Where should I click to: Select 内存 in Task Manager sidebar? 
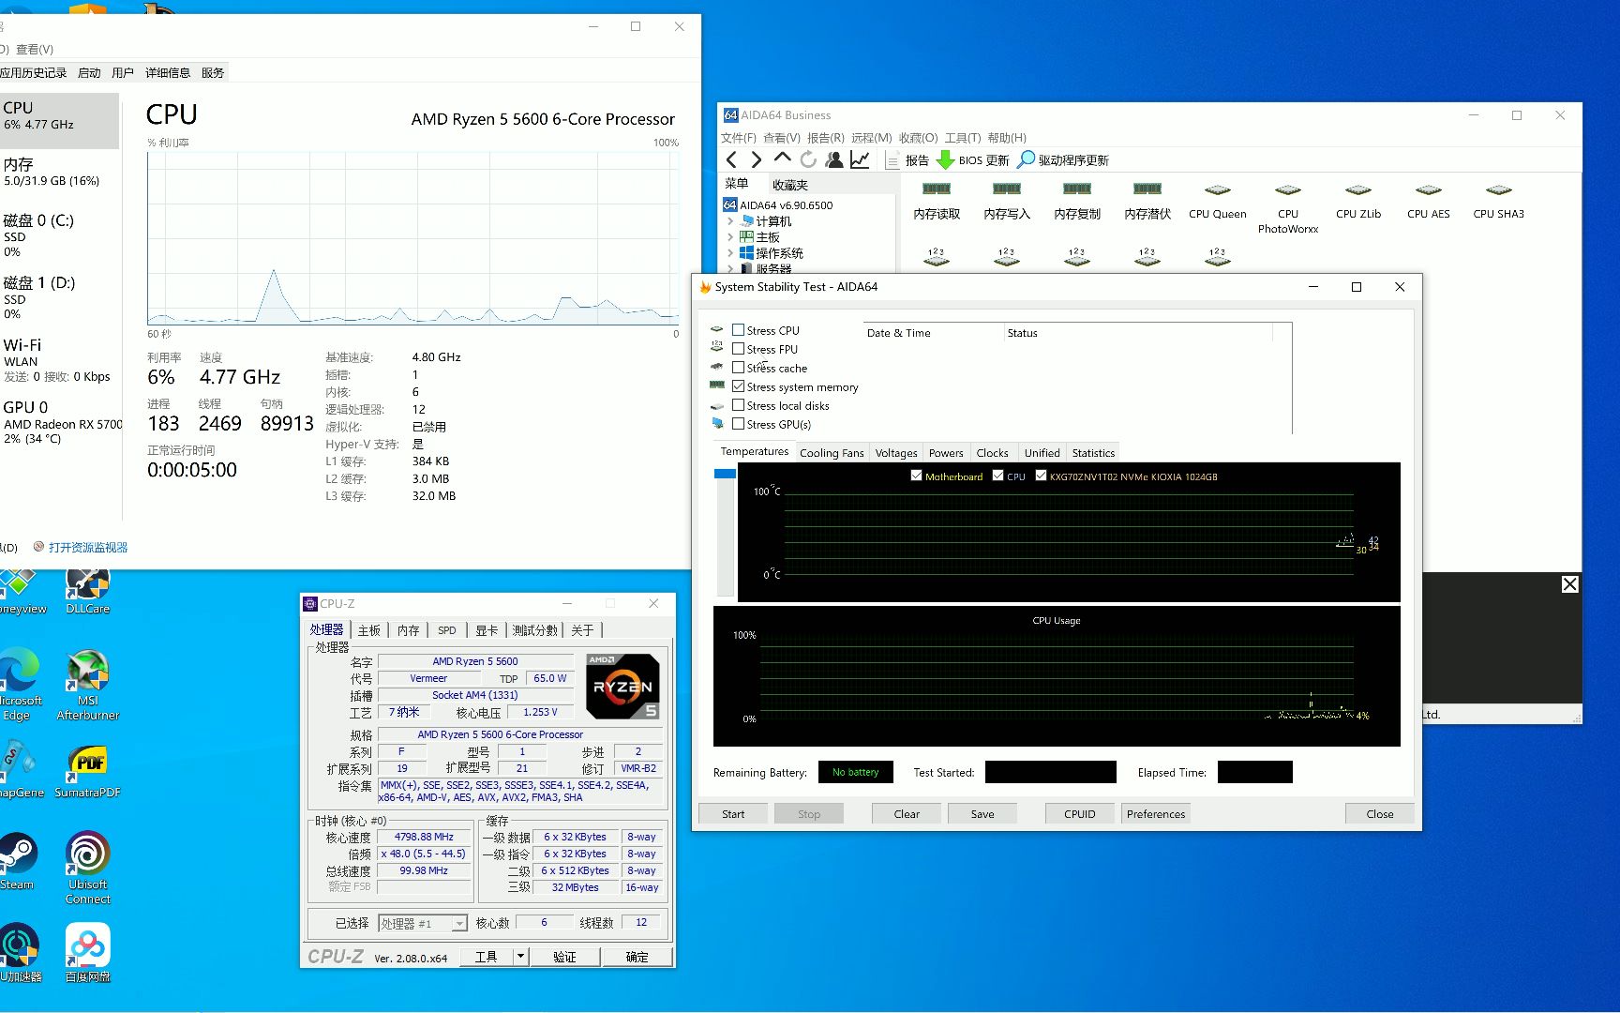click(x=60, y=172)
